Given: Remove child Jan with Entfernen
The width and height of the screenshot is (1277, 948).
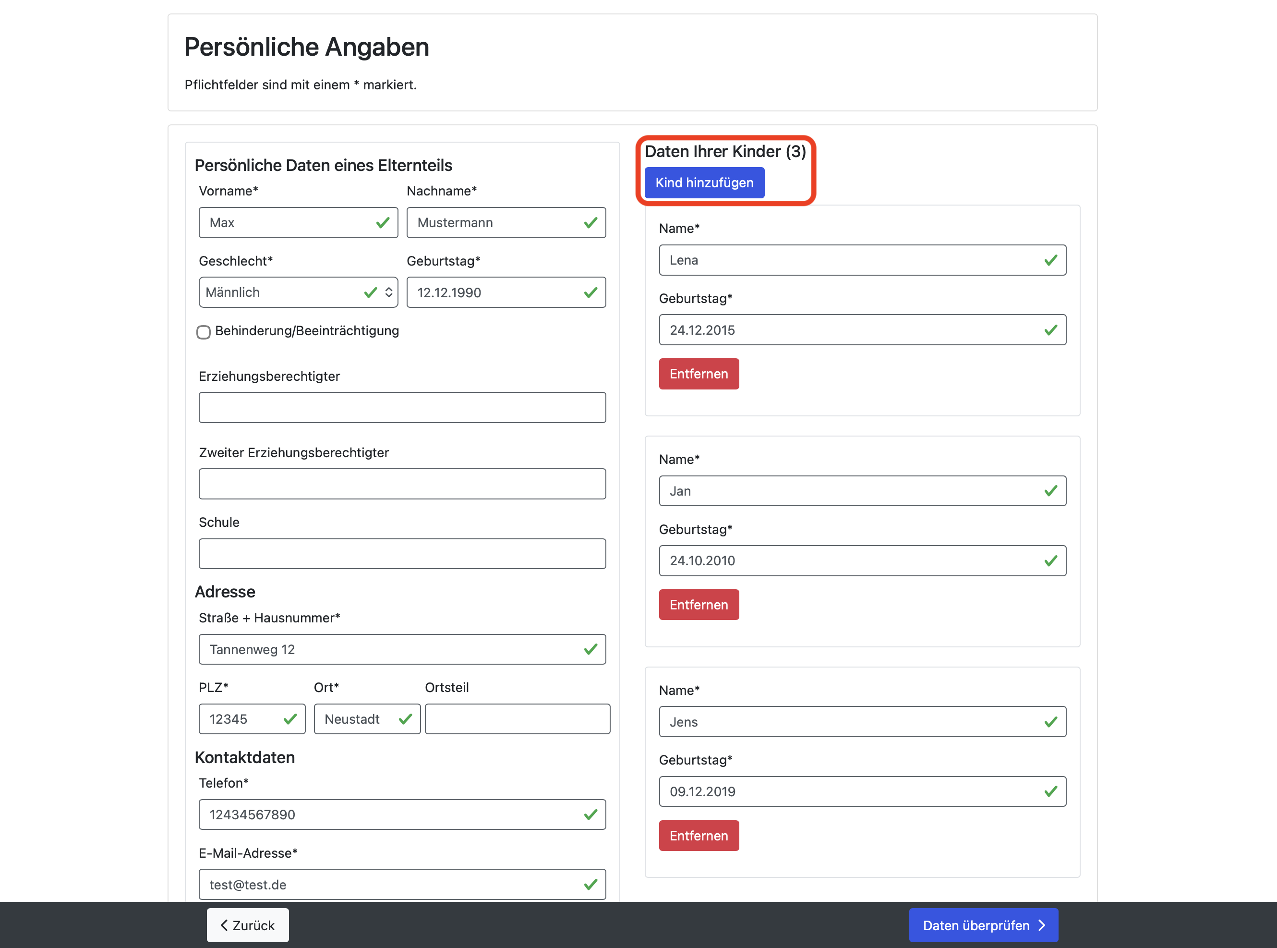Looking at the screenshot, I should coord(698,605).
